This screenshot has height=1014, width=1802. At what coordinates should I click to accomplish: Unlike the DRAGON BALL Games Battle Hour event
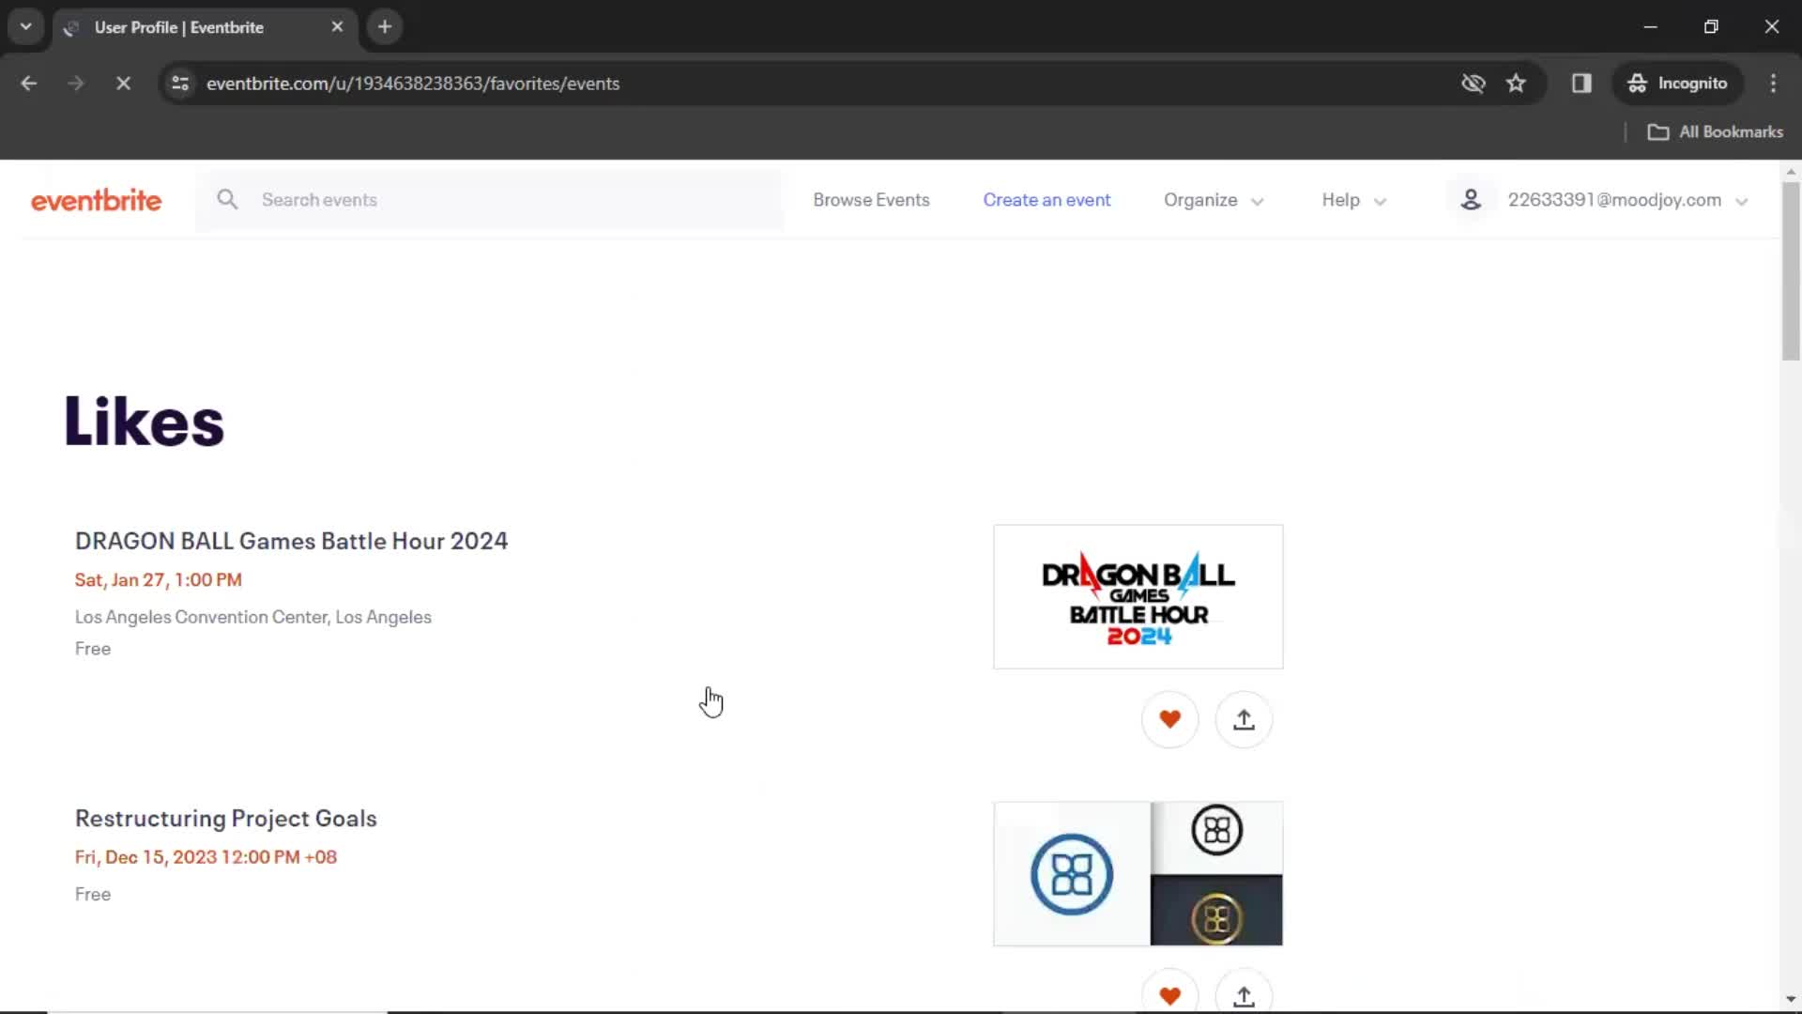(1169, 719)
